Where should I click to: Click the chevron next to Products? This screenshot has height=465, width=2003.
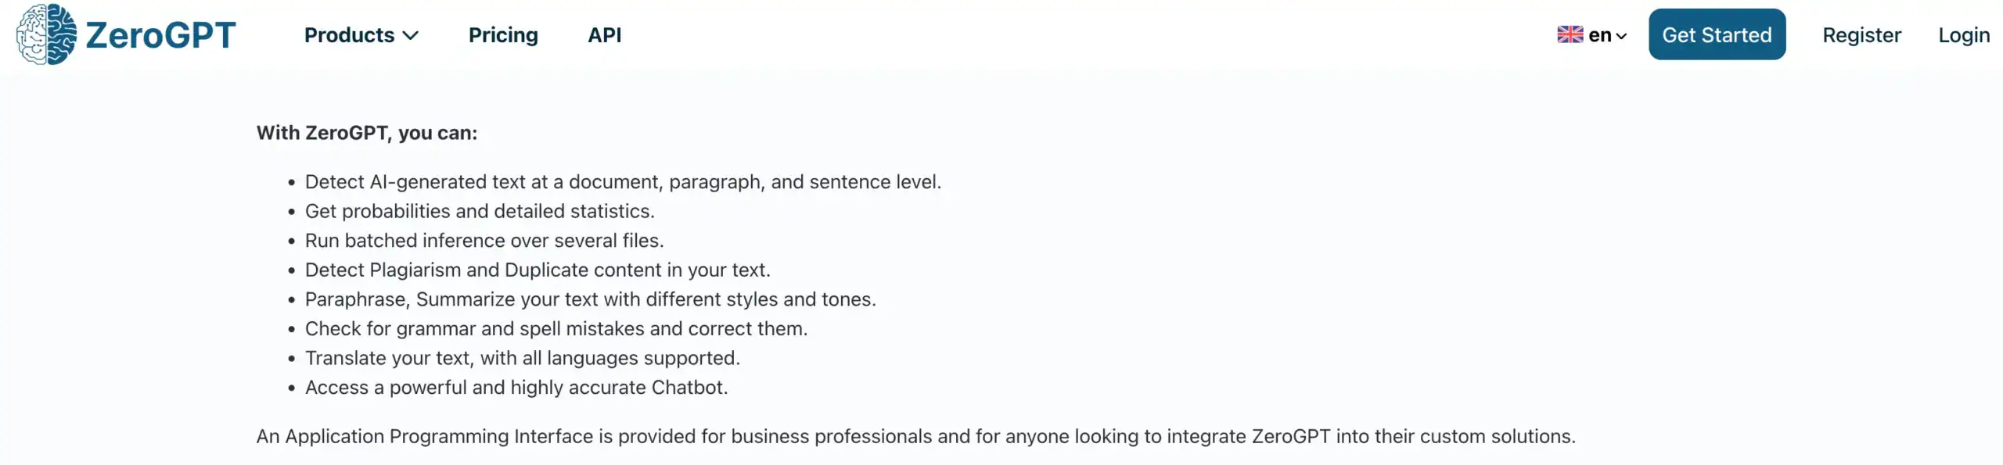point(411,36)
